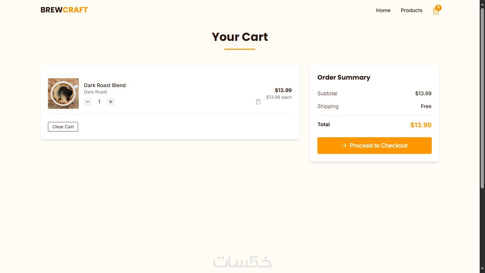This screenshot has width=485, height=273.
Task: Click the "$13.99 each" unit price text
Action: point(279,97)
